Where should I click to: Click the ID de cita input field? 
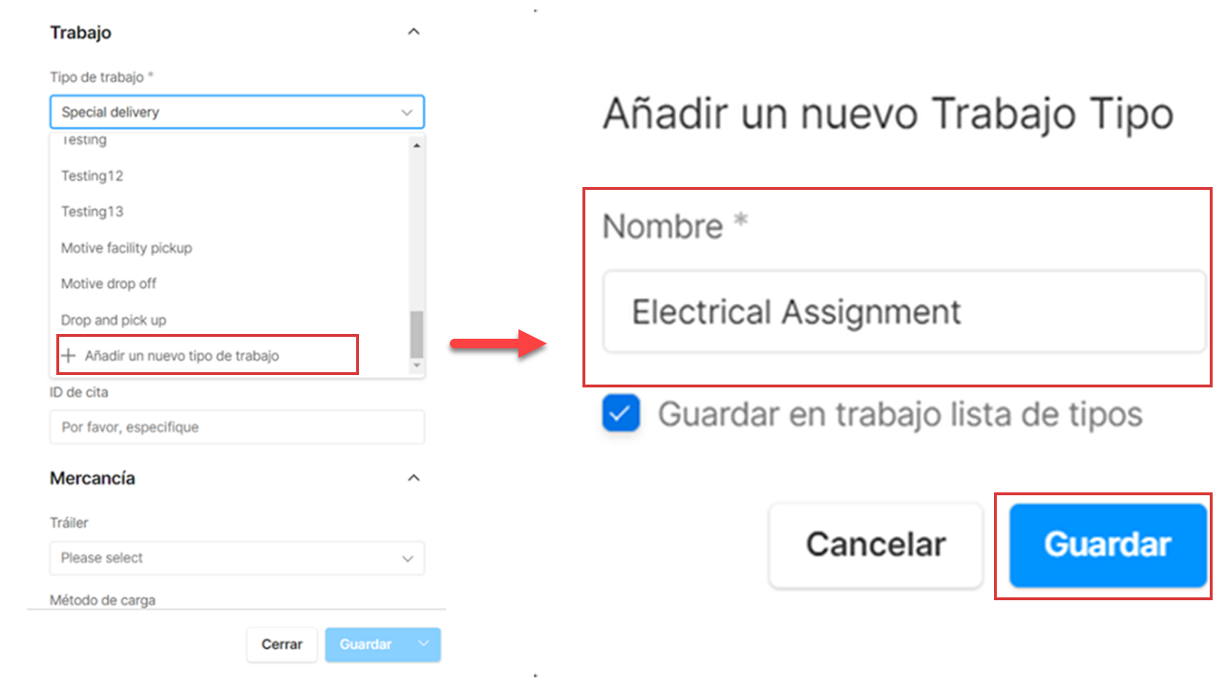point(237,427)
